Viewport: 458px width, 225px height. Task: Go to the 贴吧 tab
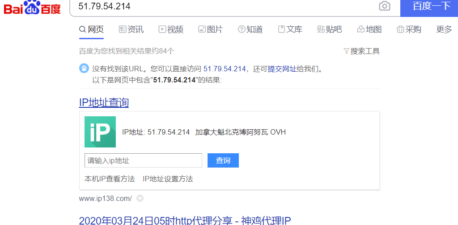[x=330, y=29]
